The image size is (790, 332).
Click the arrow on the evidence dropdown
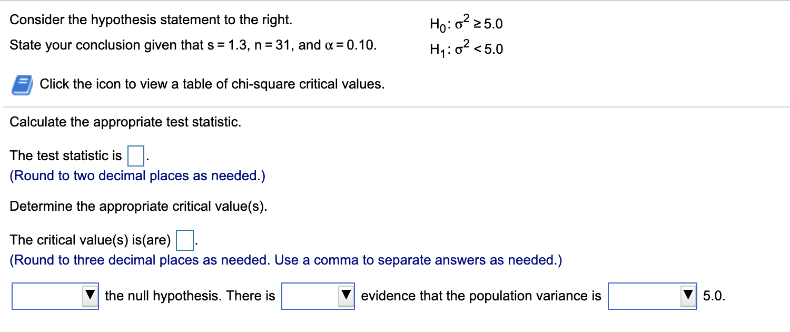tap(345, 296)
